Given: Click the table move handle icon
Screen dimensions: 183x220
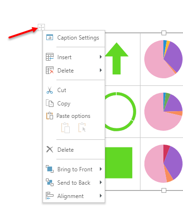Looking at the screenshot, I should click(41, 28).
